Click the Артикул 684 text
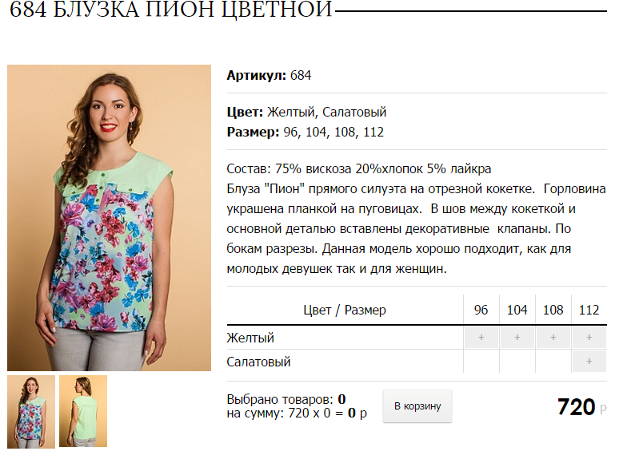The image size is (623, 451). [269, 75]
